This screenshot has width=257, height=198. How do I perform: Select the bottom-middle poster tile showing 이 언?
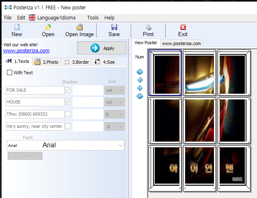pyautogui.click(x=199, y=168)
